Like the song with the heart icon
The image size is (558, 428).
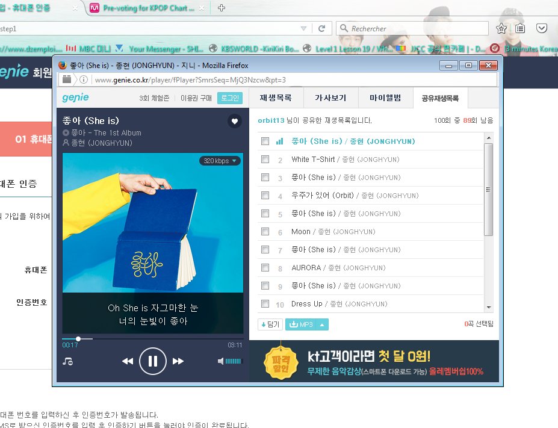pos(235,121)
